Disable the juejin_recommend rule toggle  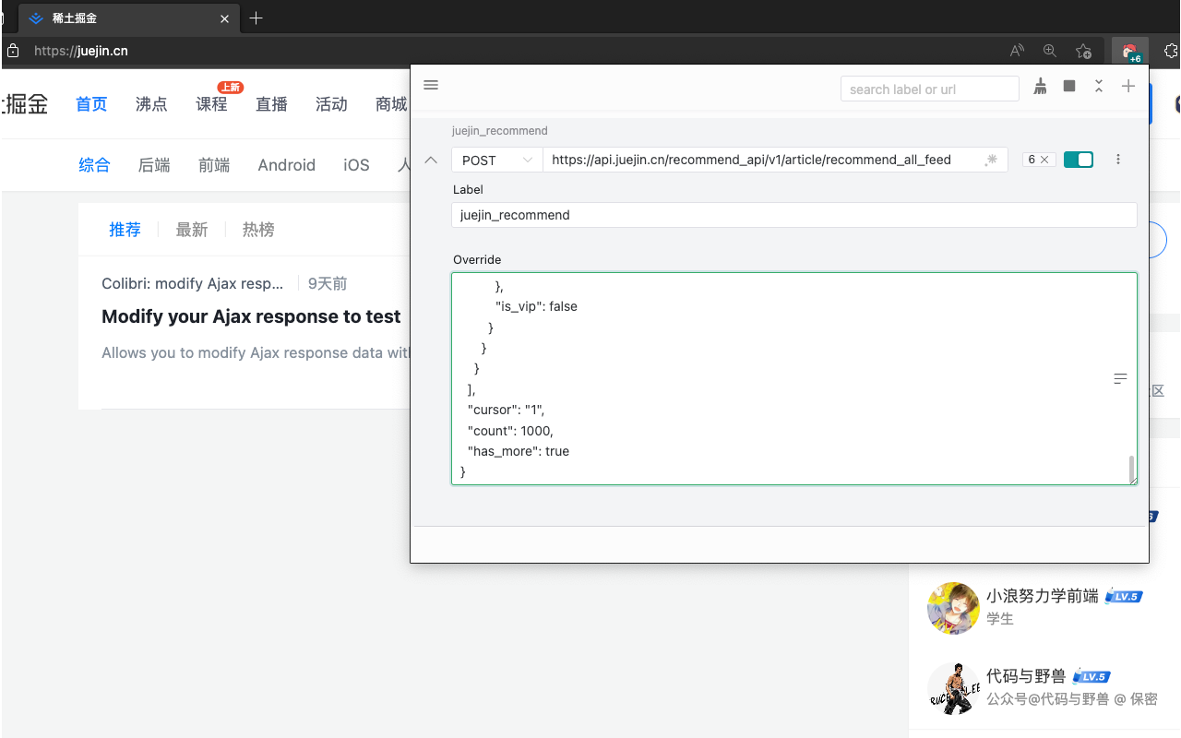pos(1079,159)
